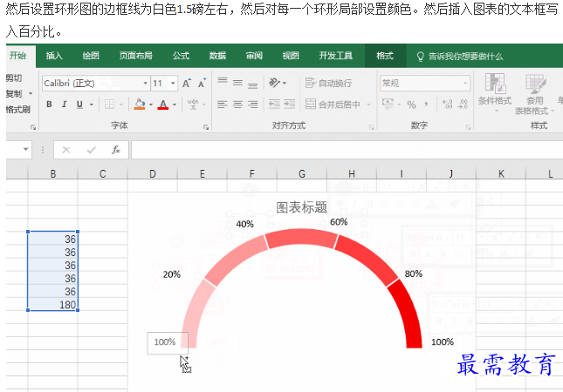Apply percent style
The image size is (563, 392).
(411, 105)
